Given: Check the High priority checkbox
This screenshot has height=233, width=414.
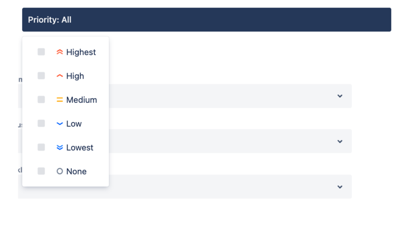Looking at the screenshot, I should point(41,76).
